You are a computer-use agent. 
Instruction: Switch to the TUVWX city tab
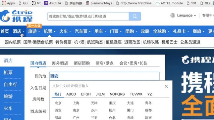(136, 94)
